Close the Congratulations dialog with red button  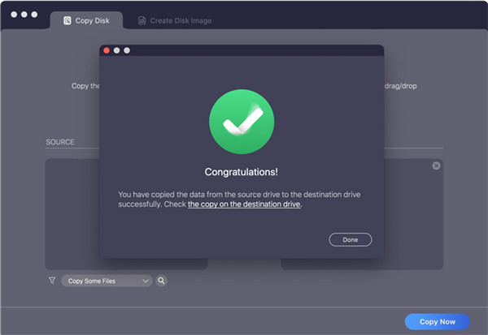pyautogui.click(x=107, y=50)
